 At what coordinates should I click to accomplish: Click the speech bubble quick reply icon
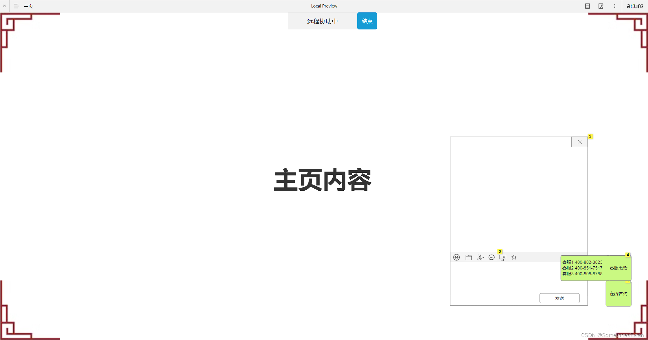(x=491, y=257)
